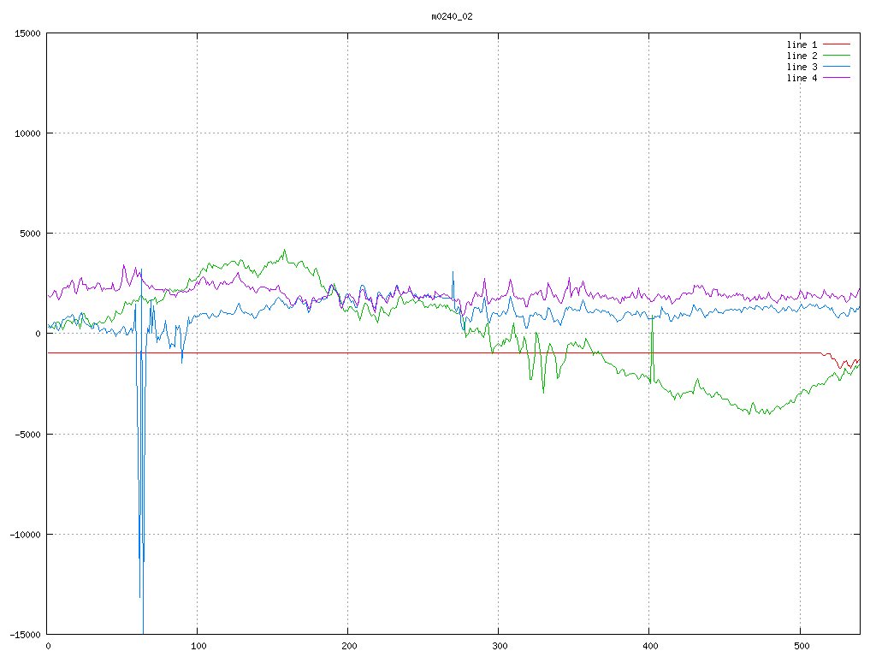Screen dimensions: 876x657
Task: Click the blue line 3 legend sample
Action: tap(837, 67)
